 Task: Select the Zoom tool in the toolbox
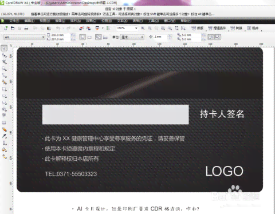coord(4,69)
